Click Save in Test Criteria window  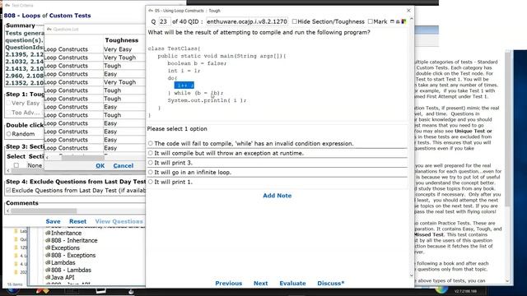click(53, 221)
